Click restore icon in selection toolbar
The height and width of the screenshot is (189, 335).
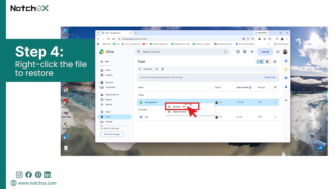point(157,69)
